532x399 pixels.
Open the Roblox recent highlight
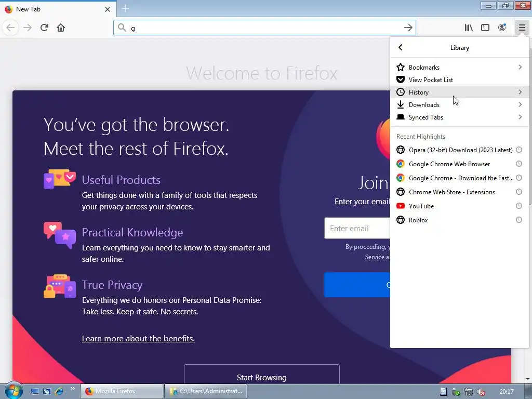(x=460, y=220)
